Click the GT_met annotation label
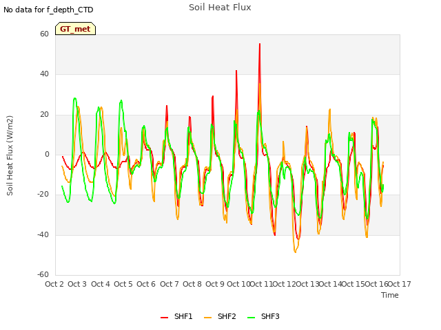Viewport: 441px width, 330px height. click(x=75, y=29)
